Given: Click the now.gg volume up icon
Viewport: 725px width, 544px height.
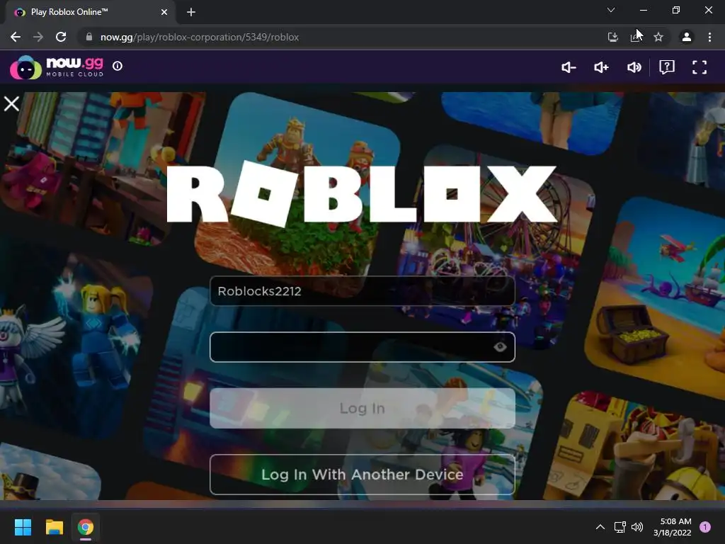Looking at the screenshot, I should (x=601, y=67).
